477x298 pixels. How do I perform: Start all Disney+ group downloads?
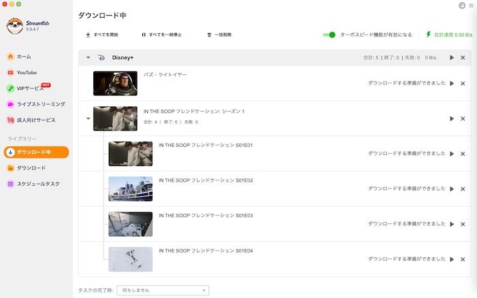point(452,57)
